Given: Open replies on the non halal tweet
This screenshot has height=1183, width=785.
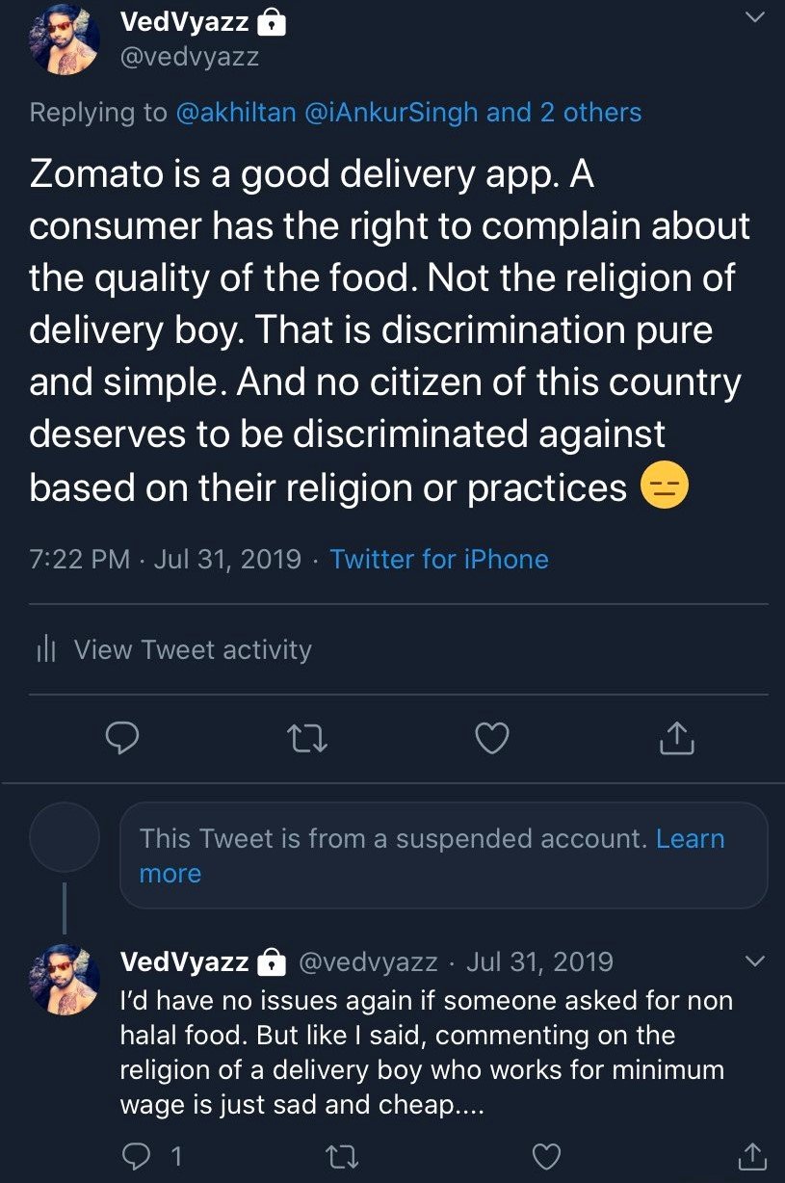Looking at the screenshot, I should pyautogui.click(x=138, y=1154).
